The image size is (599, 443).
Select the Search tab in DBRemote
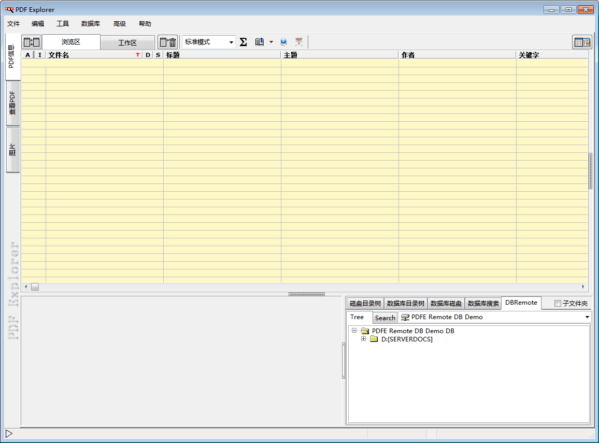(x=385, y=318)
